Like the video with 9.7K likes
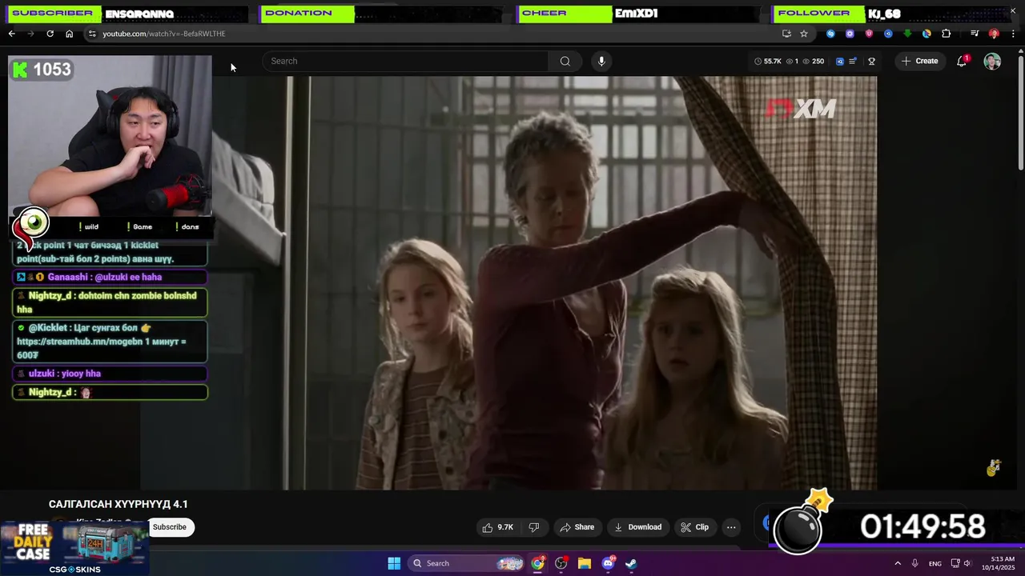Screen dimensions: 1025x576 (x=496, y=527)
